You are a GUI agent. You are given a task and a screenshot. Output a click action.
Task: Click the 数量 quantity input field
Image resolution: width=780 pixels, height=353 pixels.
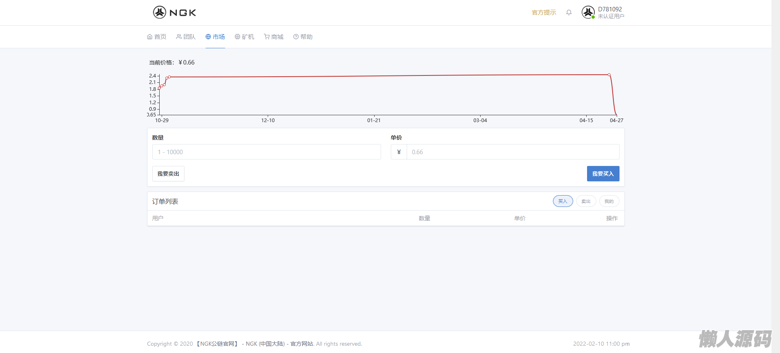tap(266, 152)
